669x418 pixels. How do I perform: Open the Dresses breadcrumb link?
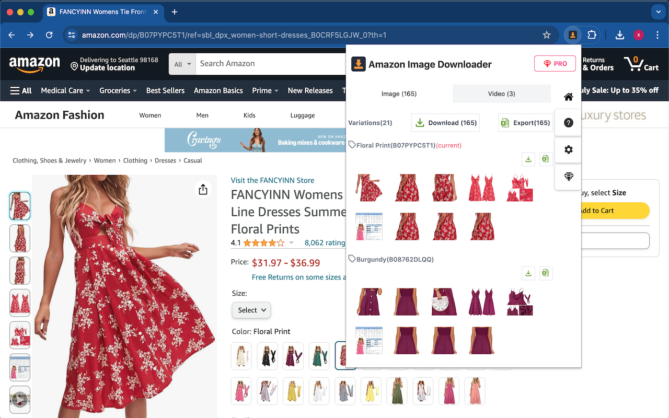pos(165,160)
